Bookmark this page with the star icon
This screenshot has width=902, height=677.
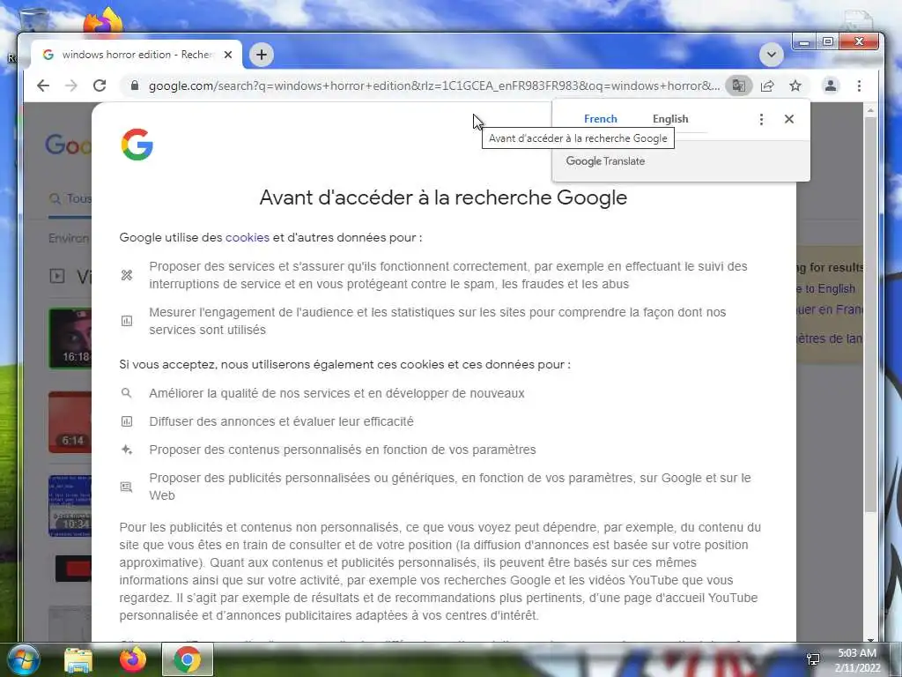point(795,86)
